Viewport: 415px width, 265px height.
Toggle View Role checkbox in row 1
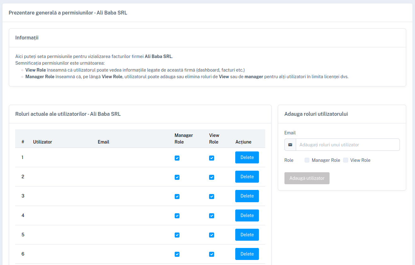(212, 158)
